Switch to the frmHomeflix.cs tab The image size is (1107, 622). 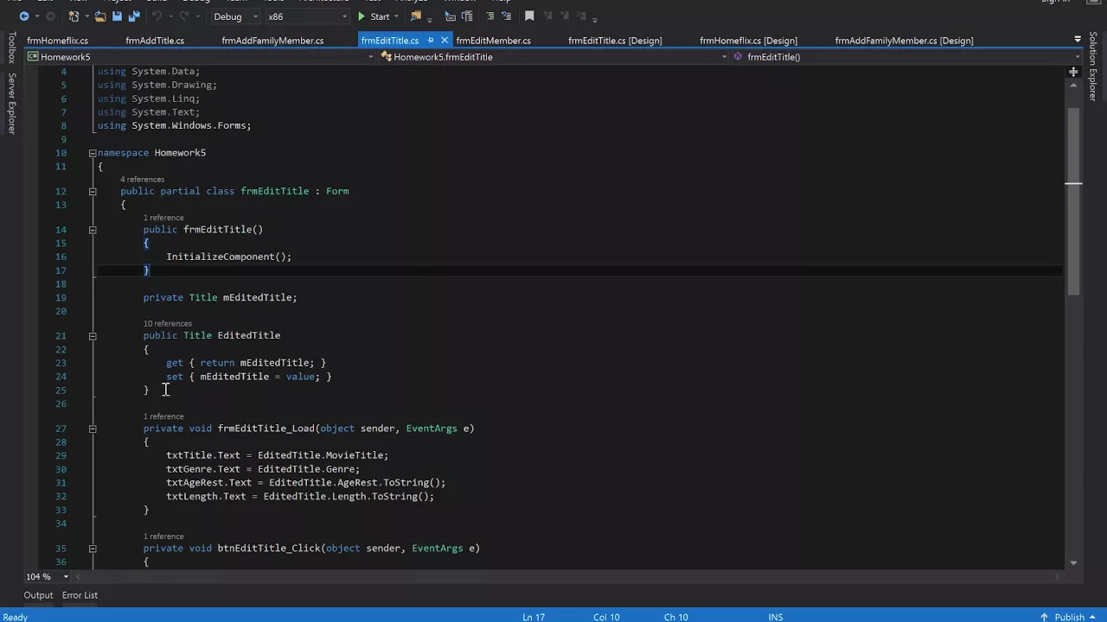click(57, 41)
